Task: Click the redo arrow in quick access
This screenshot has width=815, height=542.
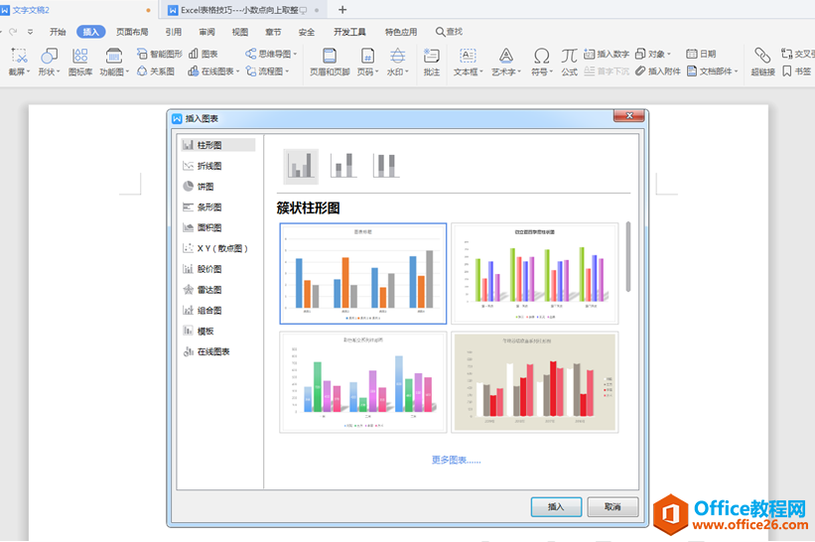Action: (13, 32)
